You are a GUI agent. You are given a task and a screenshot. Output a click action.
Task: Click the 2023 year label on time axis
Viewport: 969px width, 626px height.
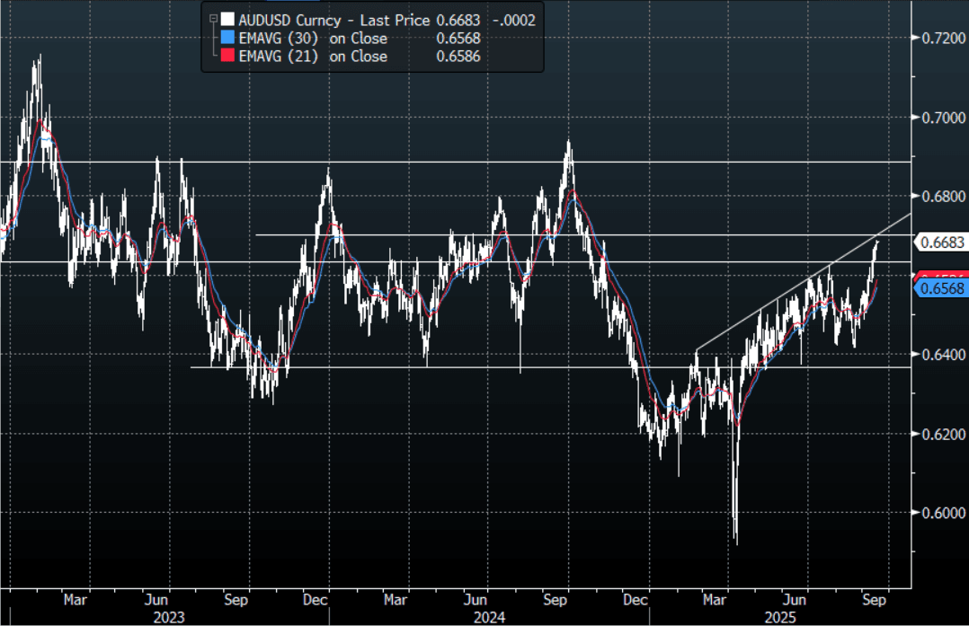[x=169, y=615]
